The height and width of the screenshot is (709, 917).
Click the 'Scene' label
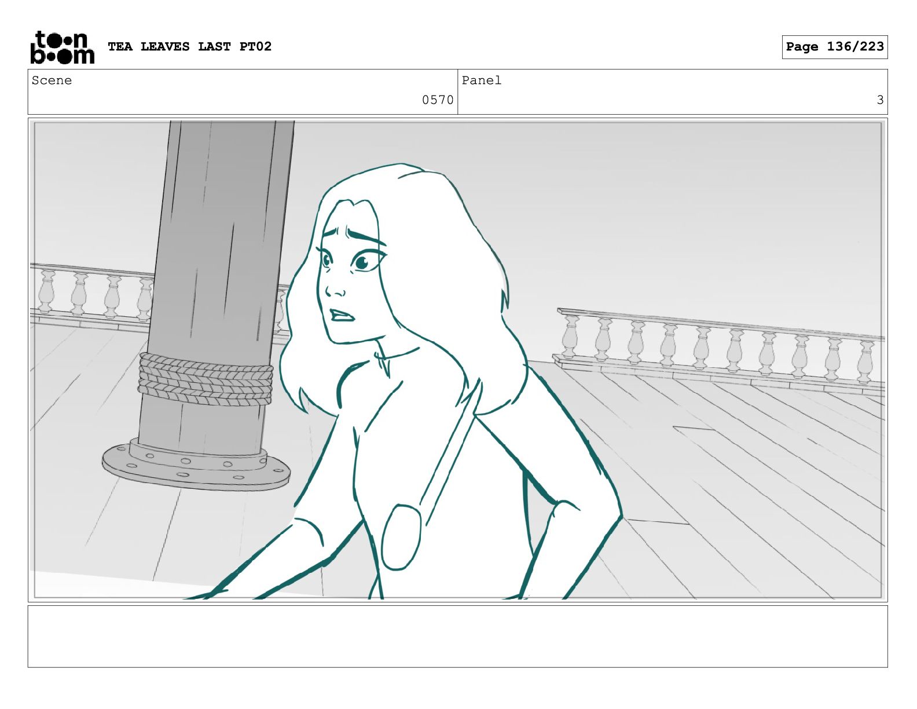coord(52,81)
